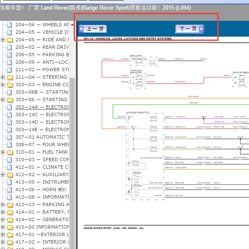Click document icon beside 206-09 ANTI-LOCK

tap(10, 62)
